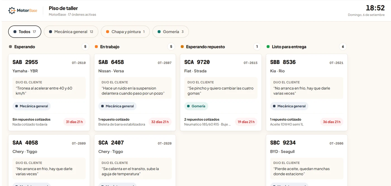Click the Esperando repuesto count badge 1
This screenshot has width=391, height=186.
click(257, 47)
